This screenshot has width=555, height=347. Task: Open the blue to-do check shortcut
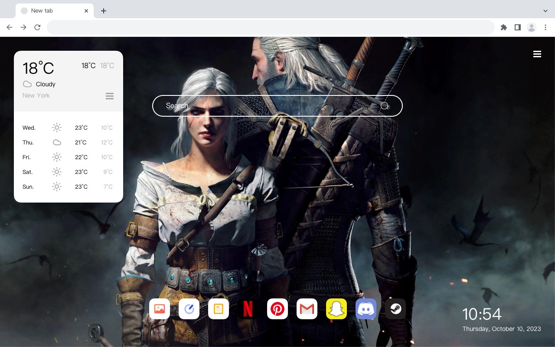click(189, 309)
